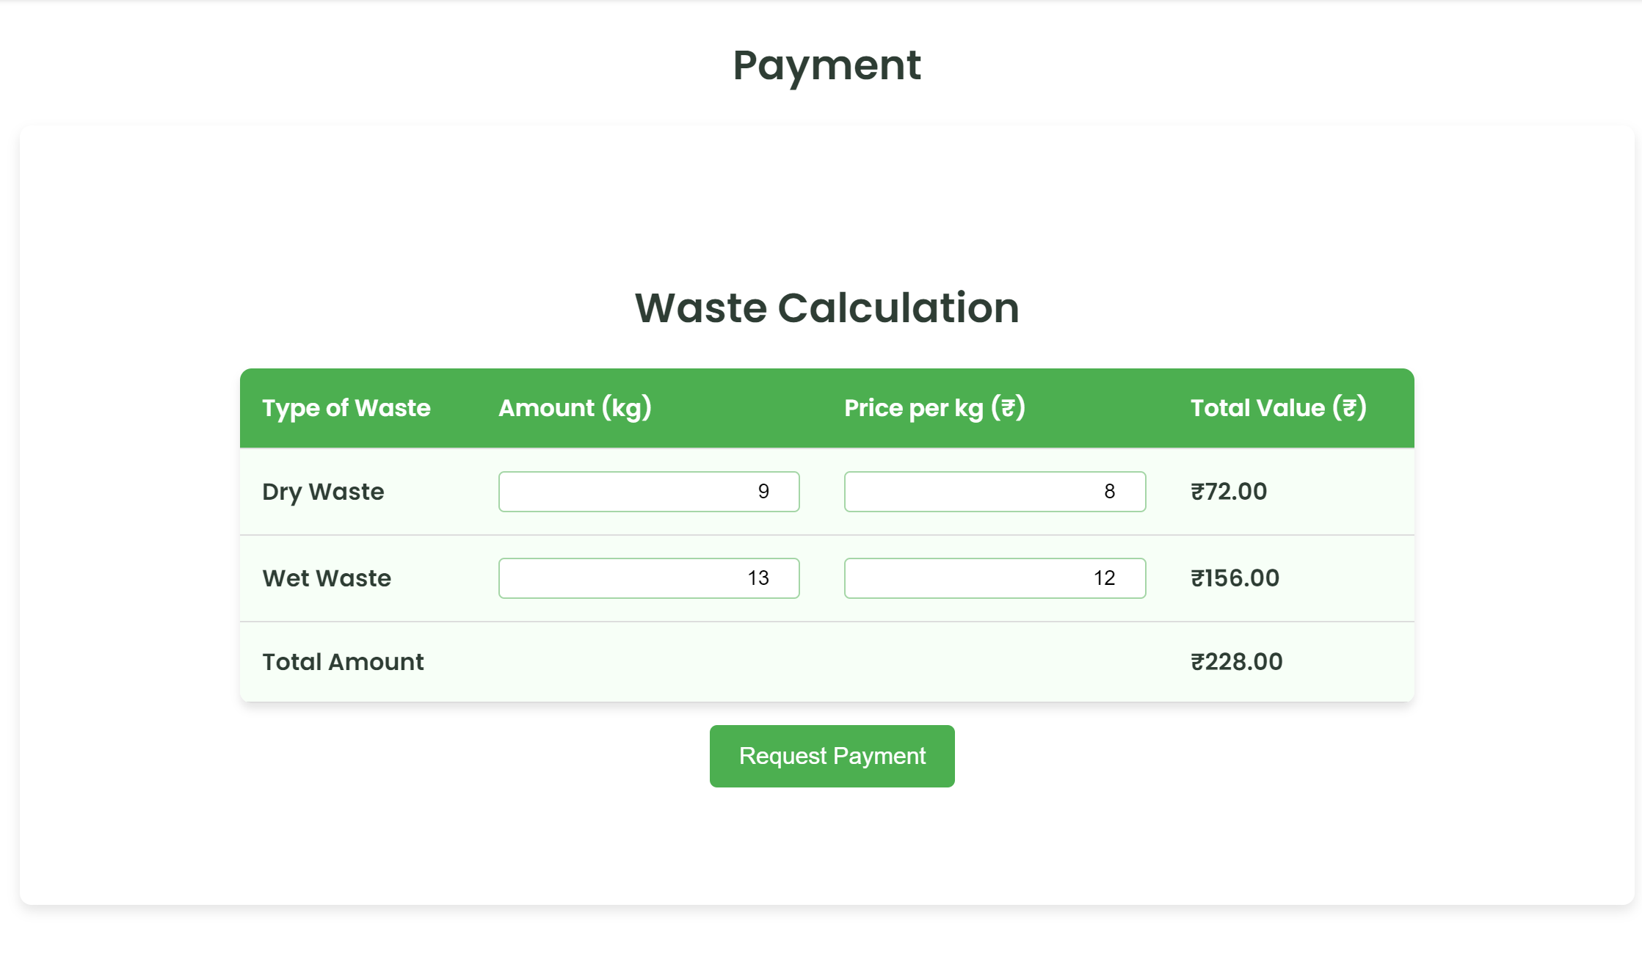Image resolution: width=1642 pixels, height=968 pixels.
Task: Click the Payment page heading
Action: pyautogui.click(x=827, y=65)
